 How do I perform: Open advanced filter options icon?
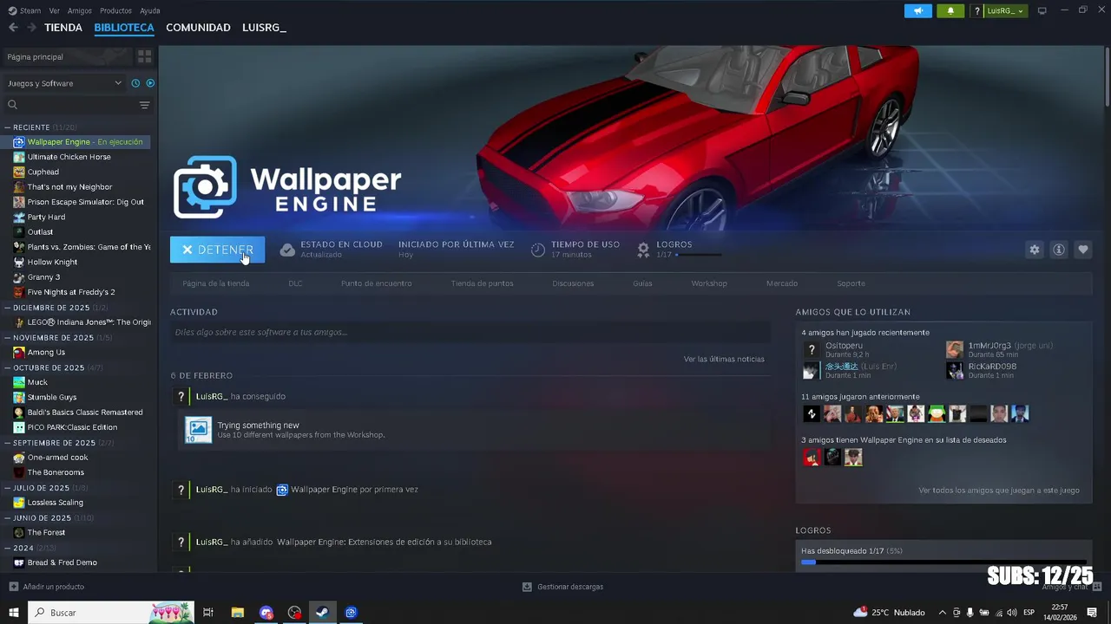145,105
